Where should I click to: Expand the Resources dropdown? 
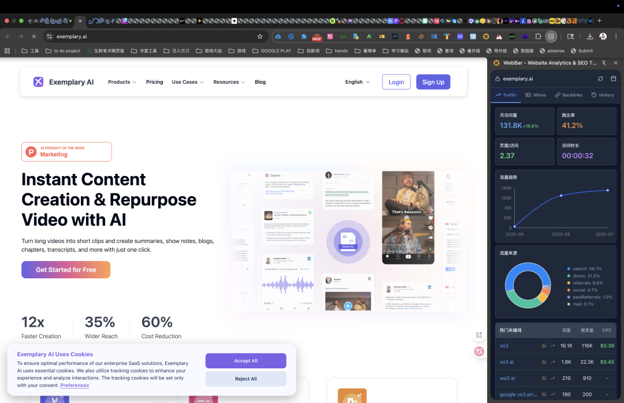pyautogui.click(x=229, y=82)
